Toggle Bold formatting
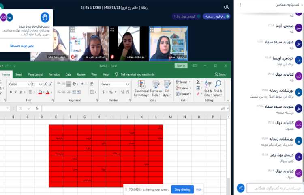The image size is (304, 195). pos(11,92)
